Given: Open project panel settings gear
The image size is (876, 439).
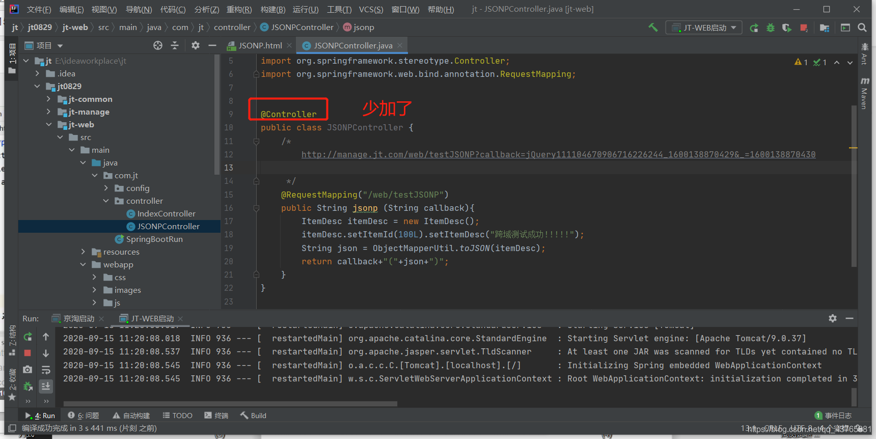Looking at the screenshot, I should click(x=196, y=45).
